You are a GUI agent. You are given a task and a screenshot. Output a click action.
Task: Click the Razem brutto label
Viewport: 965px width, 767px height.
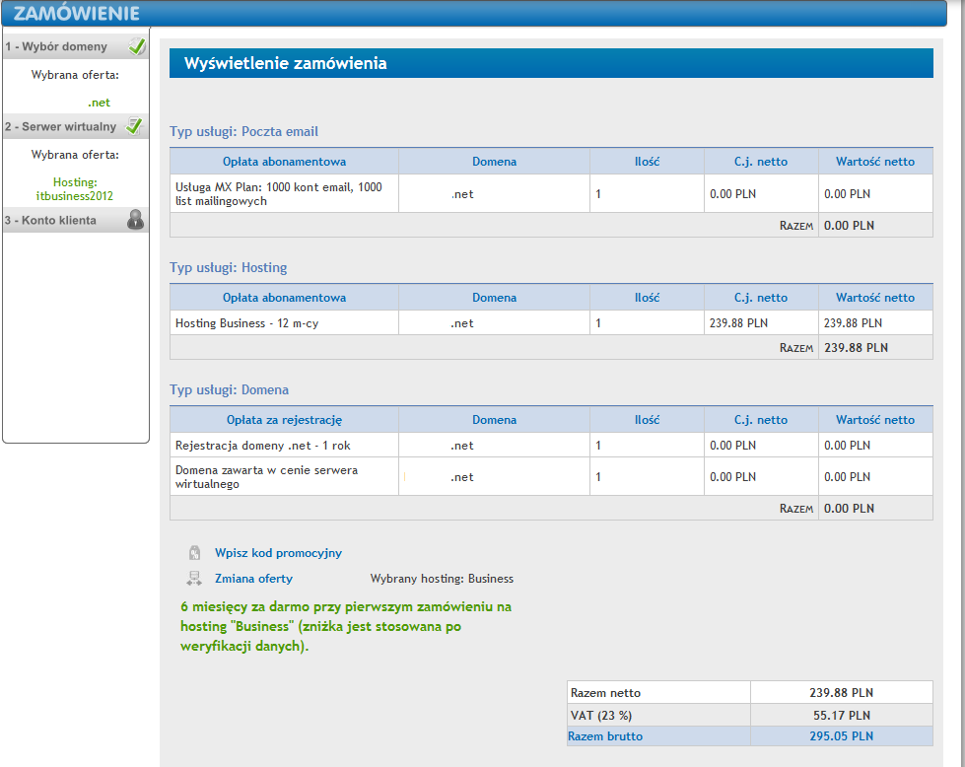(x=605, y=736)
